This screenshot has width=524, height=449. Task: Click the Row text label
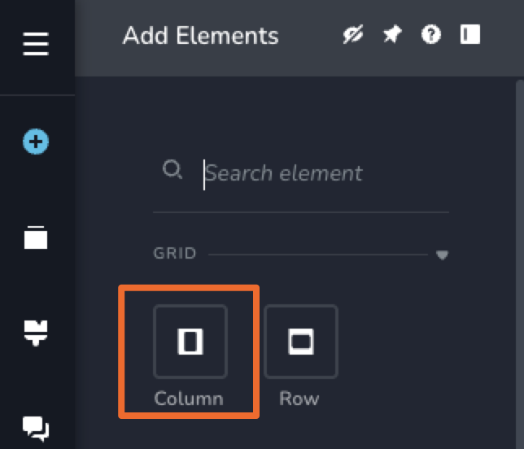pyautogui.click(x=299, y=399)
